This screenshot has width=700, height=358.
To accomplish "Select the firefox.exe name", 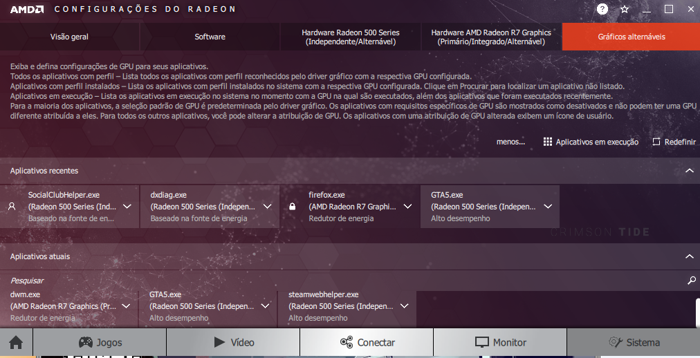I will tap(326, 195).
